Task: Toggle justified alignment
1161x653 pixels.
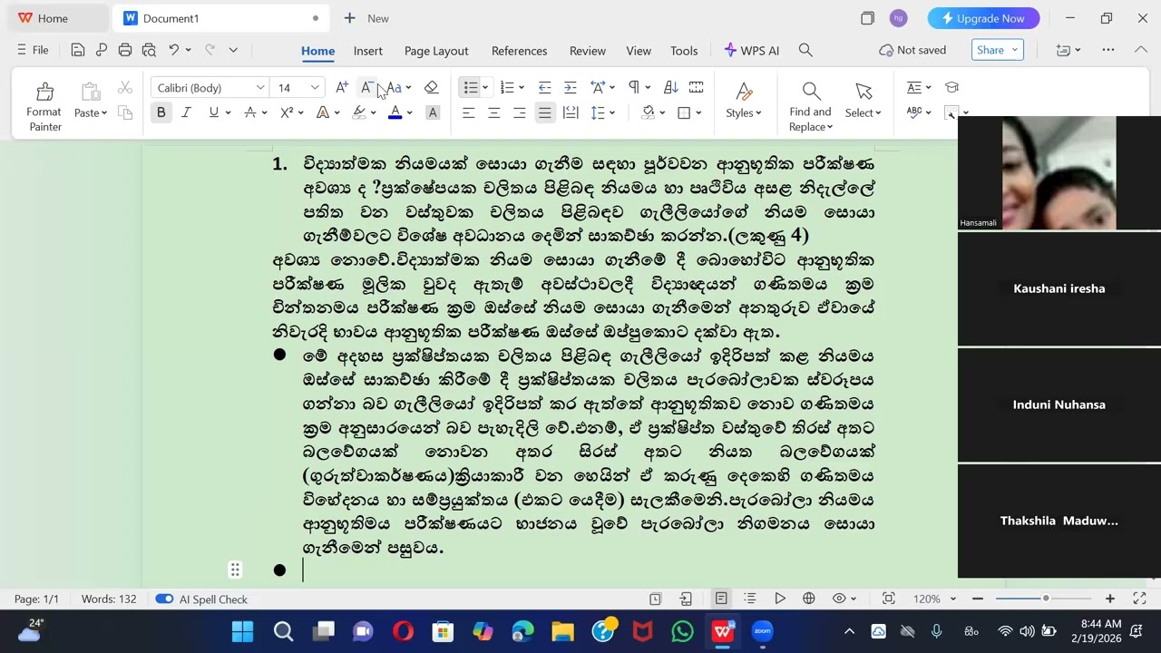Action: pyautogui.click(x=544, y=112)
